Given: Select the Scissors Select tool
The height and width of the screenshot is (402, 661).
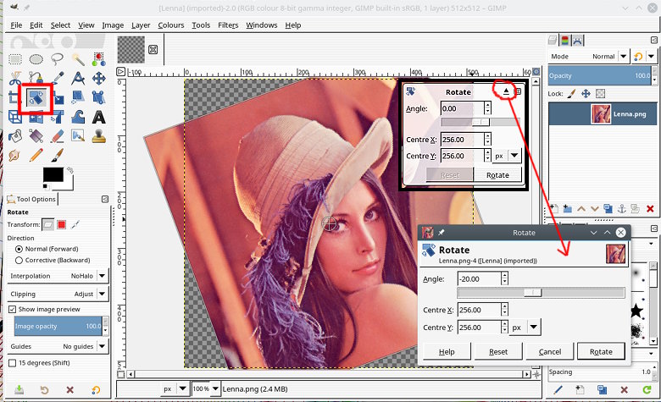Looking at the screenshot, I should click(x=15, y=79).
